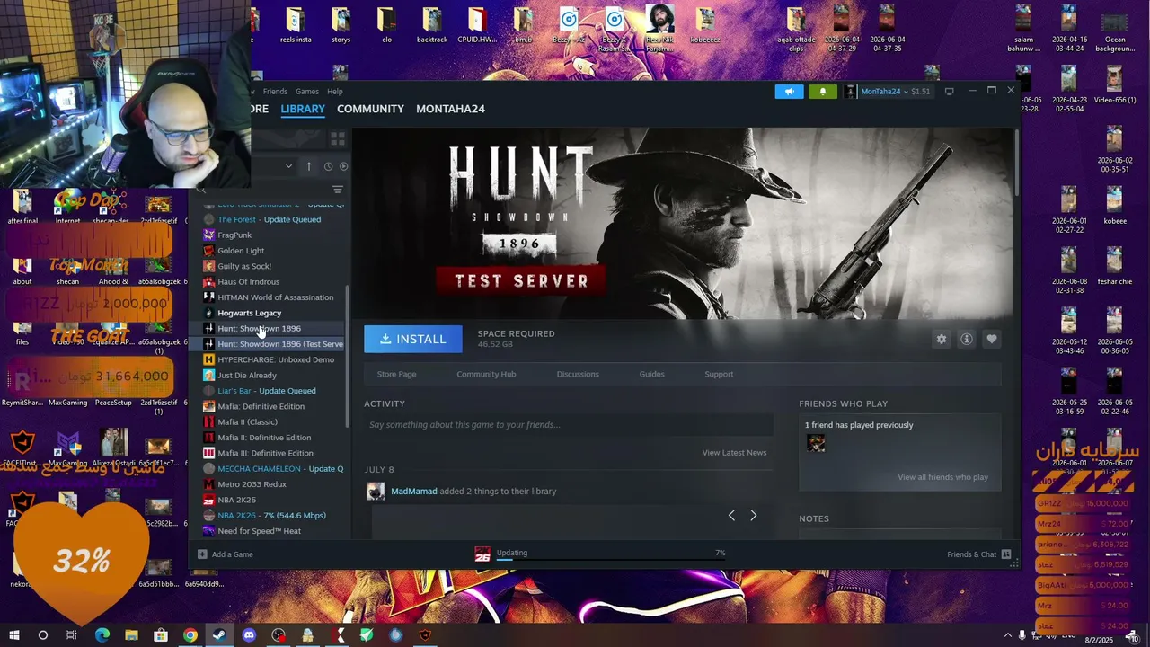Viewport: 1150px width, 647px height.
Task: Open File Explorer from taskbar
Action: (x=131, y=636)
